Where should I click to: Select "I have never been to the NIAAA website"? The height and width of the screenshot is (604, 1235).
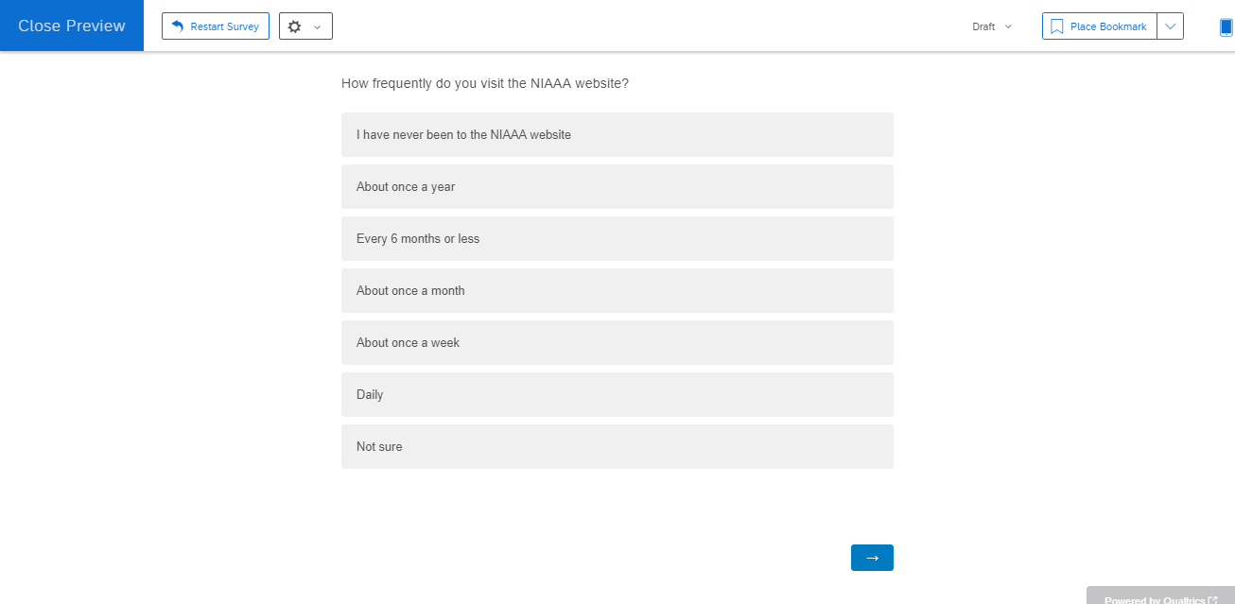617,134
